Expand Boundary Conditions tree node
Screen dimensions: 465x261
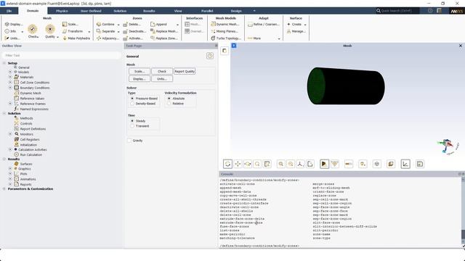coord(10,88)
